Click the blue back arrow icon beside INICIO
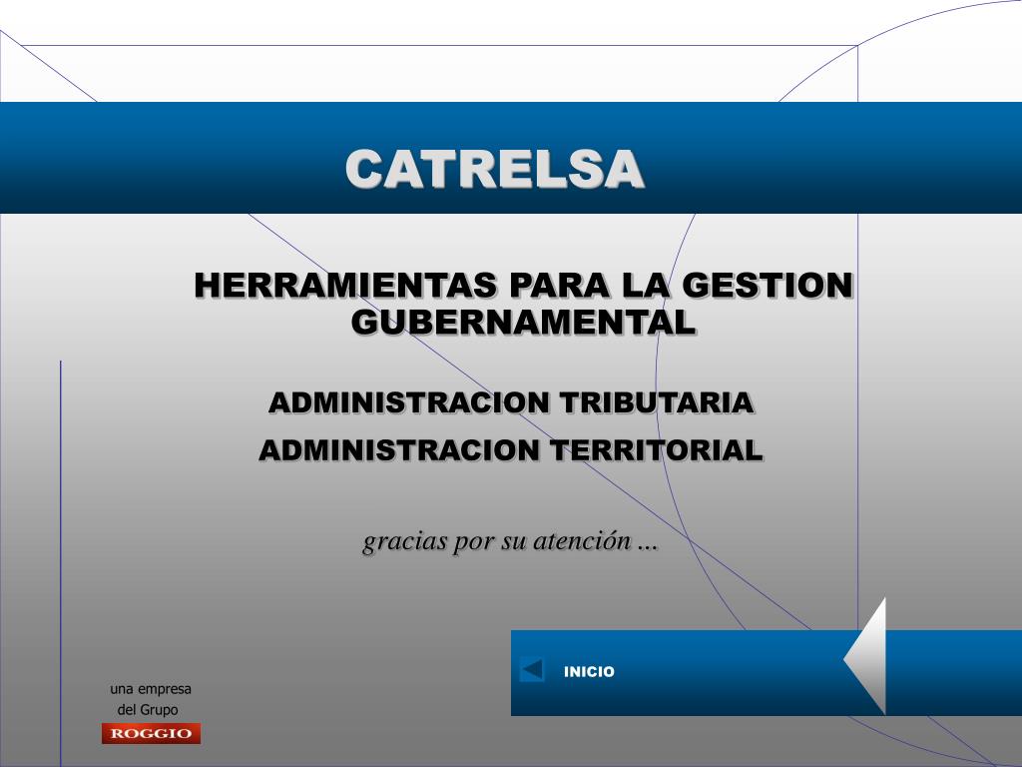Viewport: 1022px width, 767px height. 532,670
